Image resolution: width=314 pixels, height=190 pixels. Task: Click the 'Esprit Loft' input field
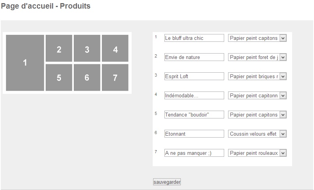click(x=194, y=76)
